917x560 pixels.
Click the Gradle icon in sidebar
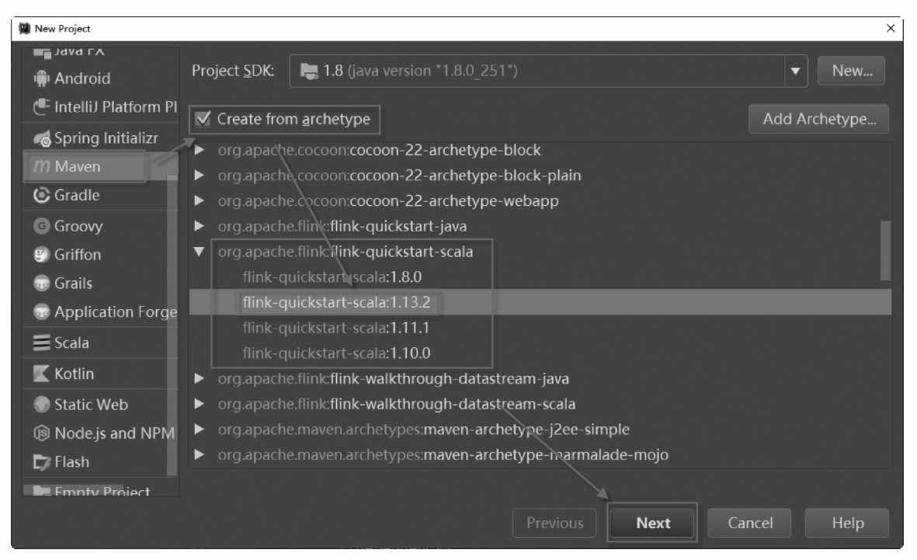[x=41, y=196]
